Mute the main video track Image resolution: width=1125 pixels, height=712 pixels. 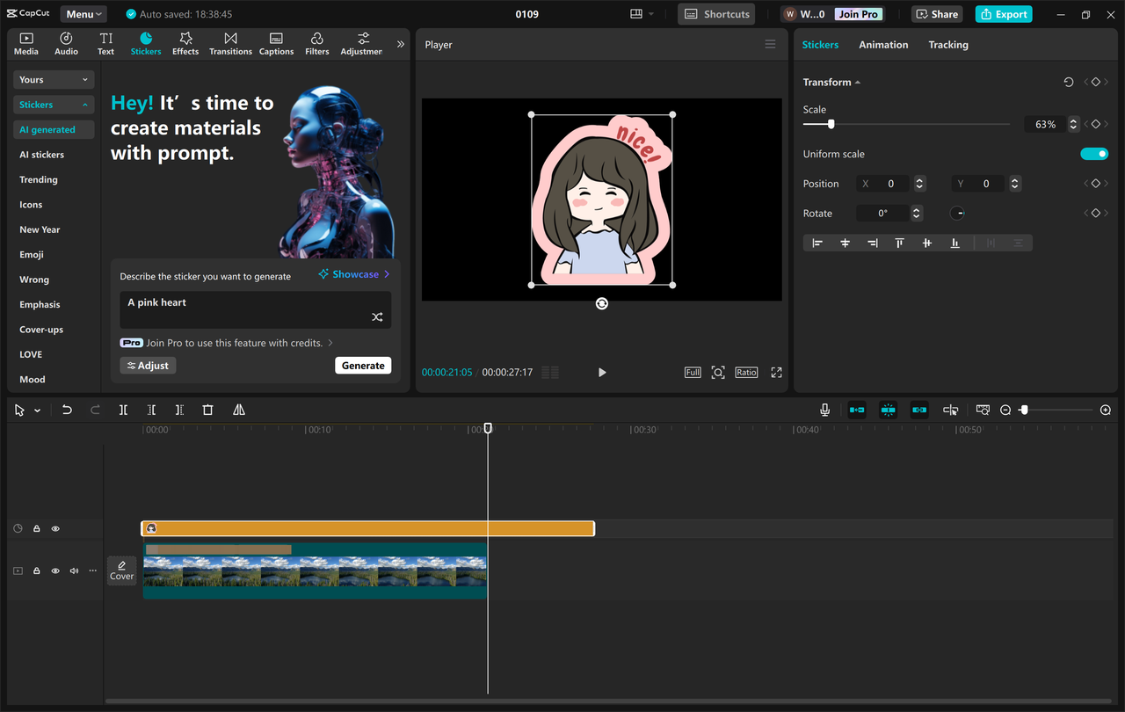[x=73, y=570]
